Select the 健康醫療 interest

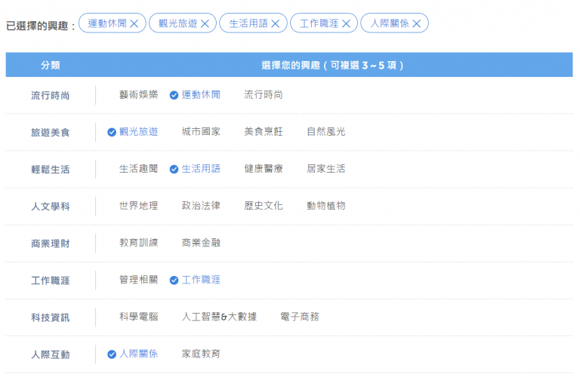click(x=264, y=169)
